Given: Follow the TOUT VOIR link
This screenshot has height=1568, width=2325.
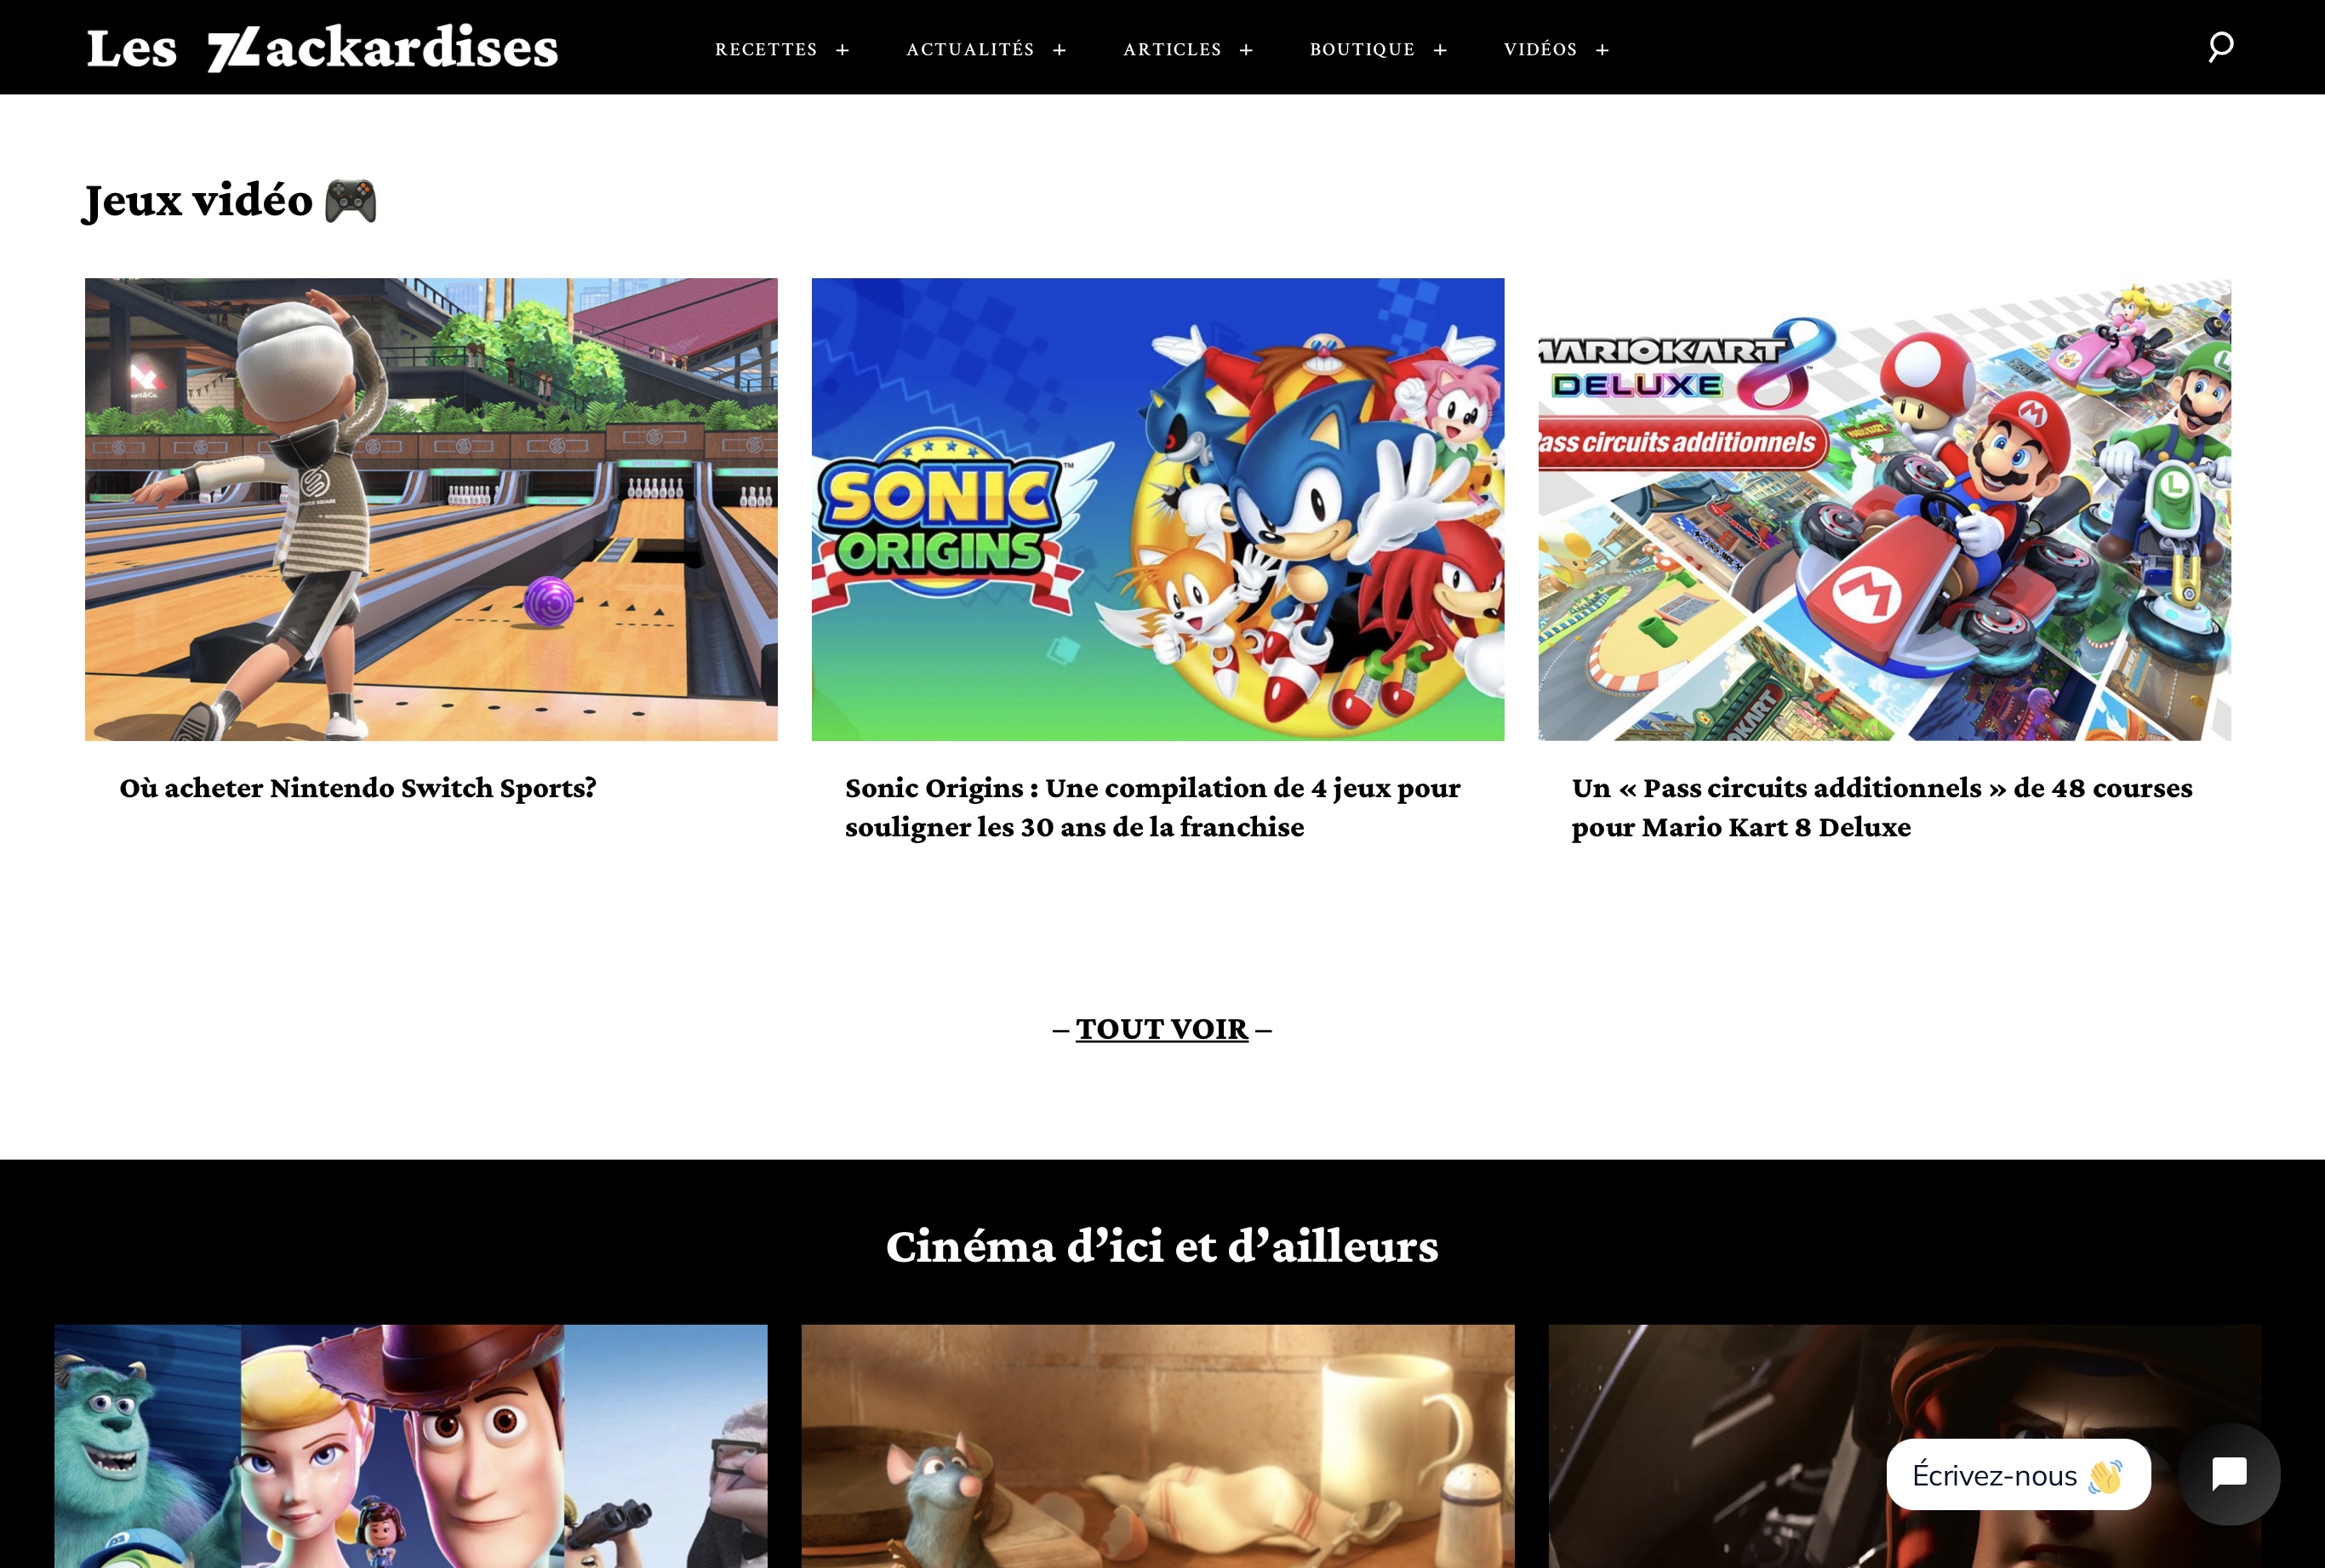Looking at the screenshot, I should coord(1162,1029).
